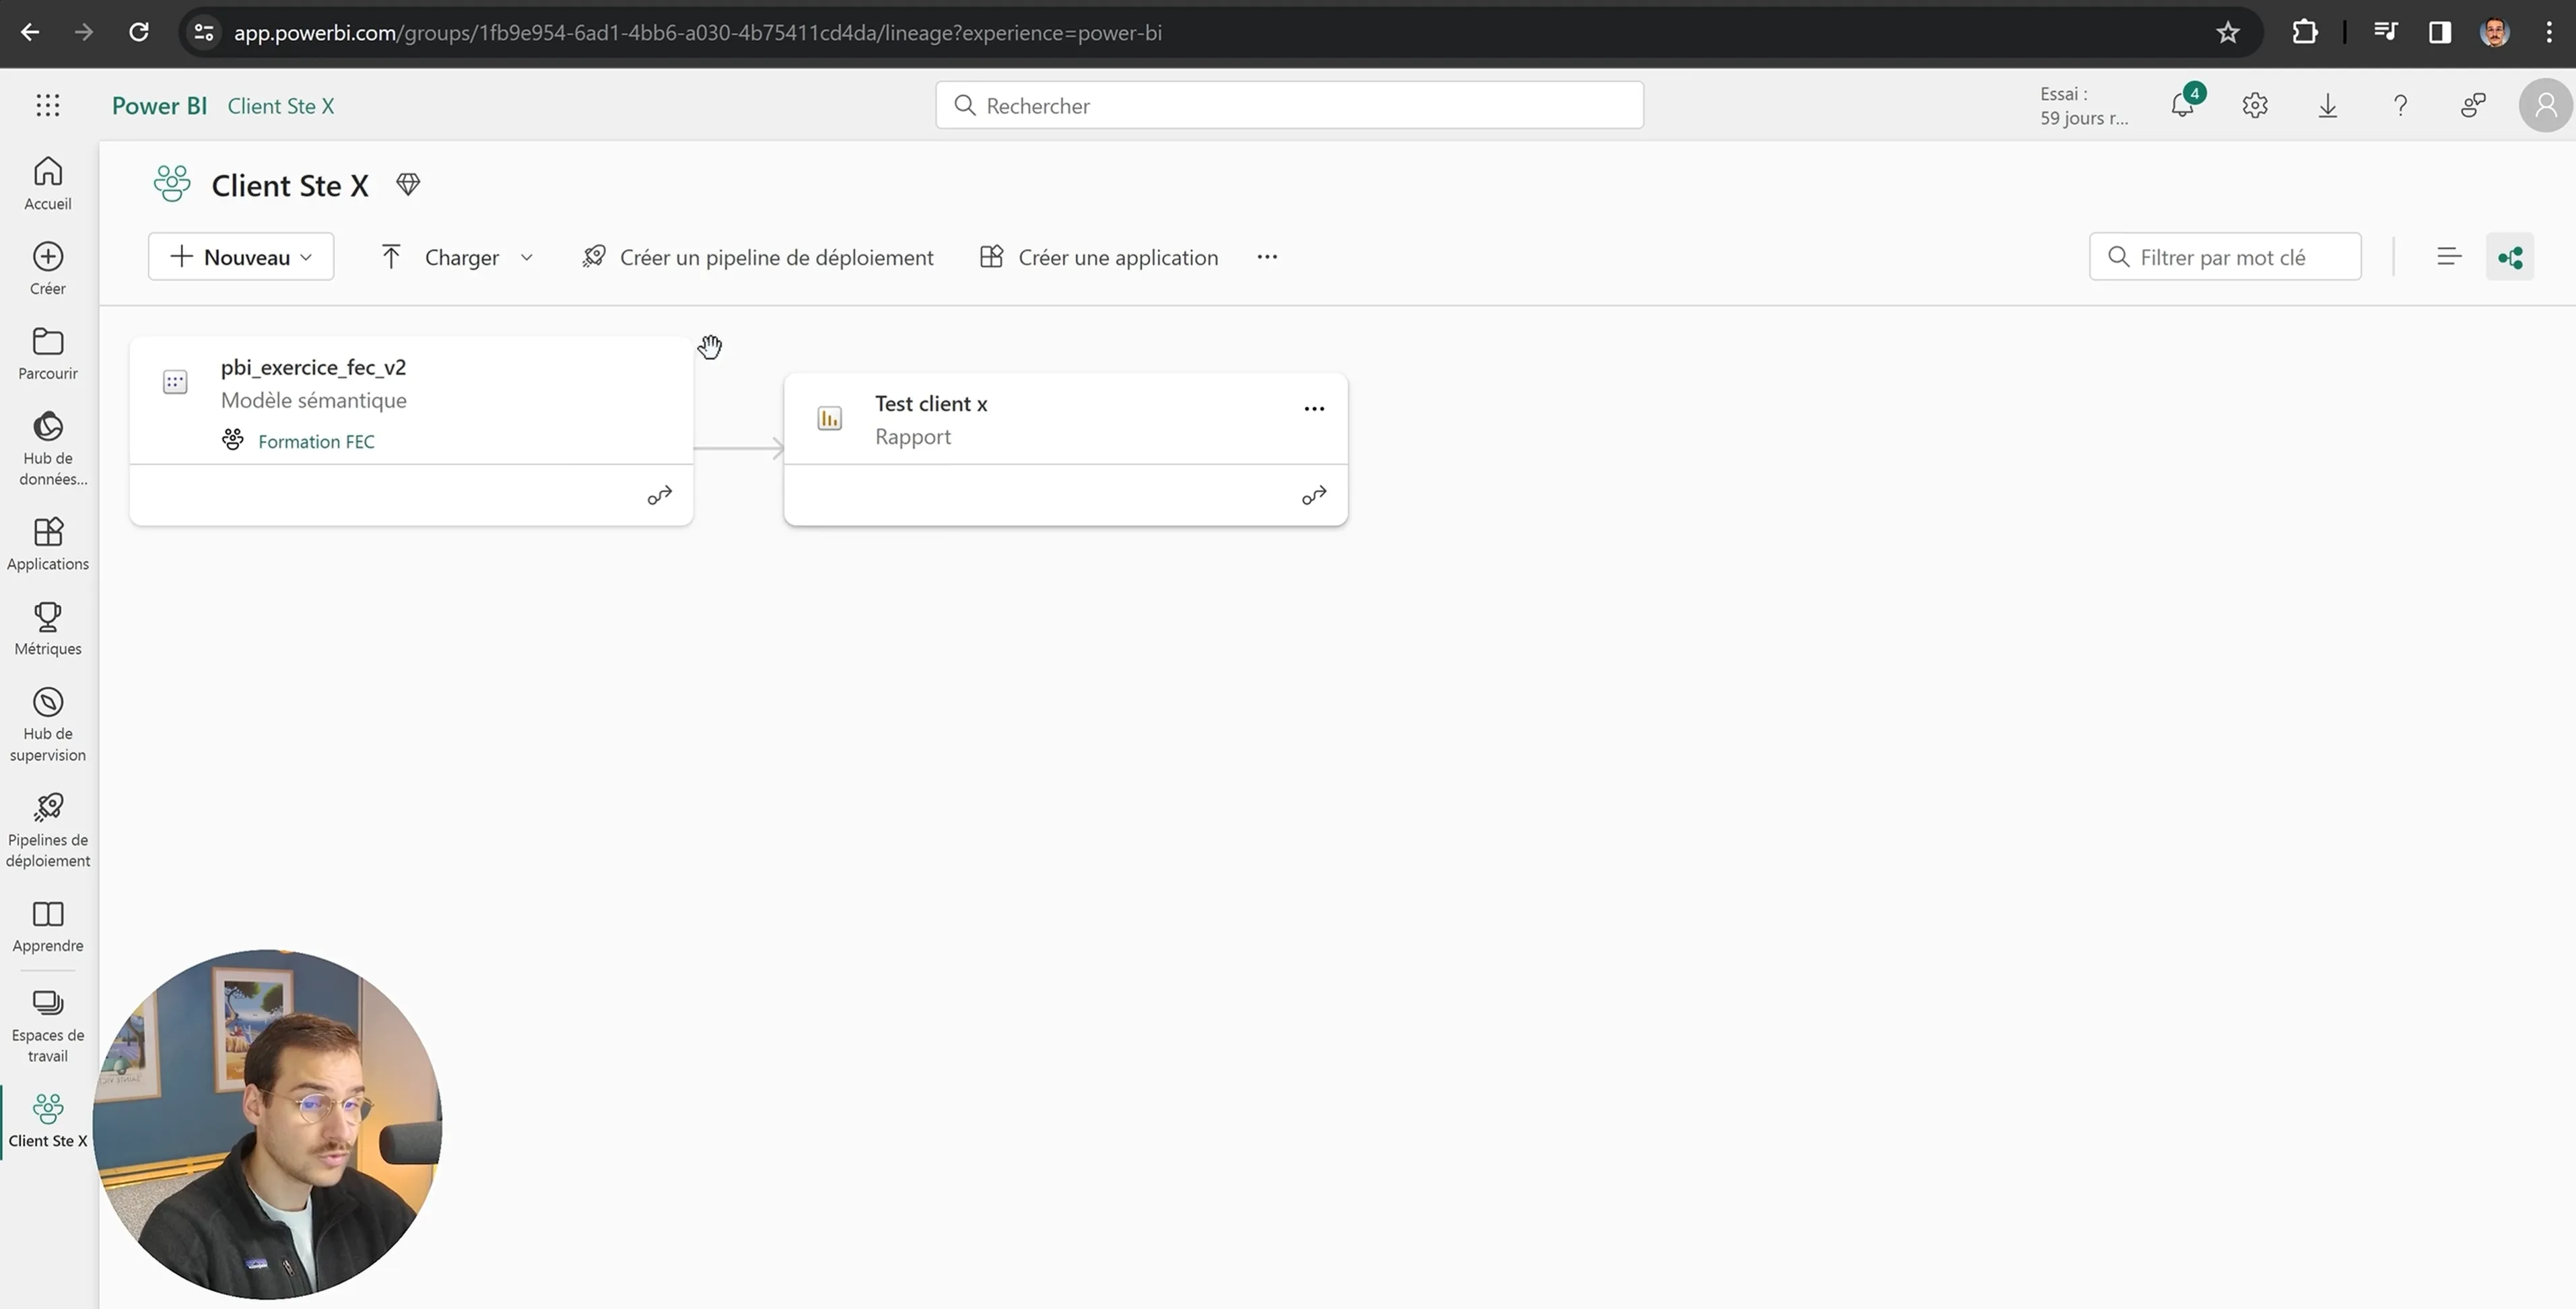Viewport: 2576px width, 1309px height.
Task: Open the settings gear in the header
Action: 2254,105
